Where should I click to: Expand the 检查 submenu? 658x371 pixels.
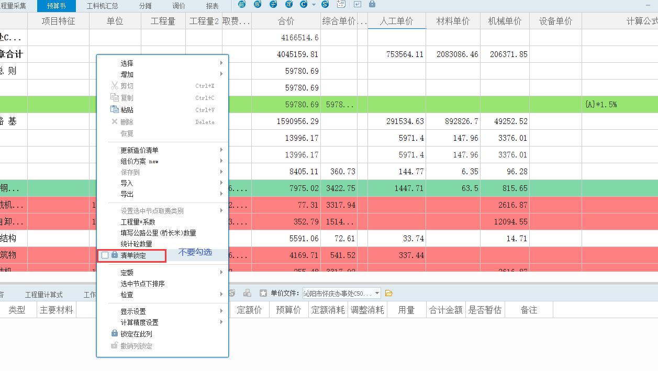tap(162, 295)
